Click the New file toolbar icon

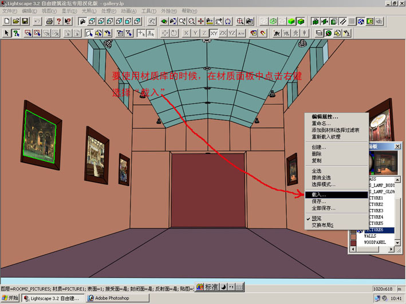click(x=7, y=21)
